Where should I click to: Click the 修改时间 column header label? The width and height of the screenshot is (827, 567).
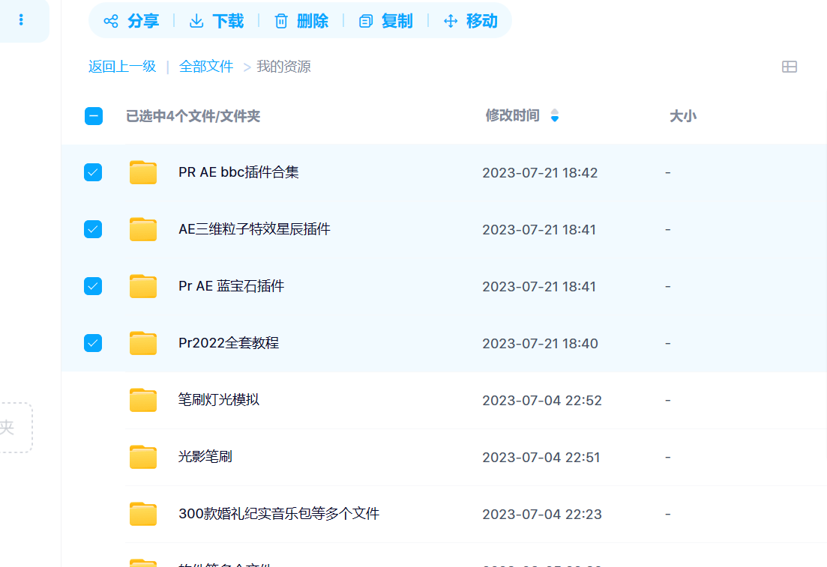[x=512, y=115]
